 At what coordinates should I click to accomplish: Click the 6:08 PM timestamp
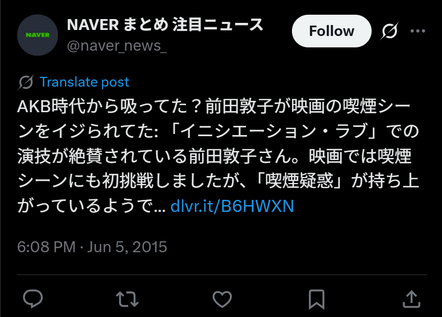pos(46,247)
